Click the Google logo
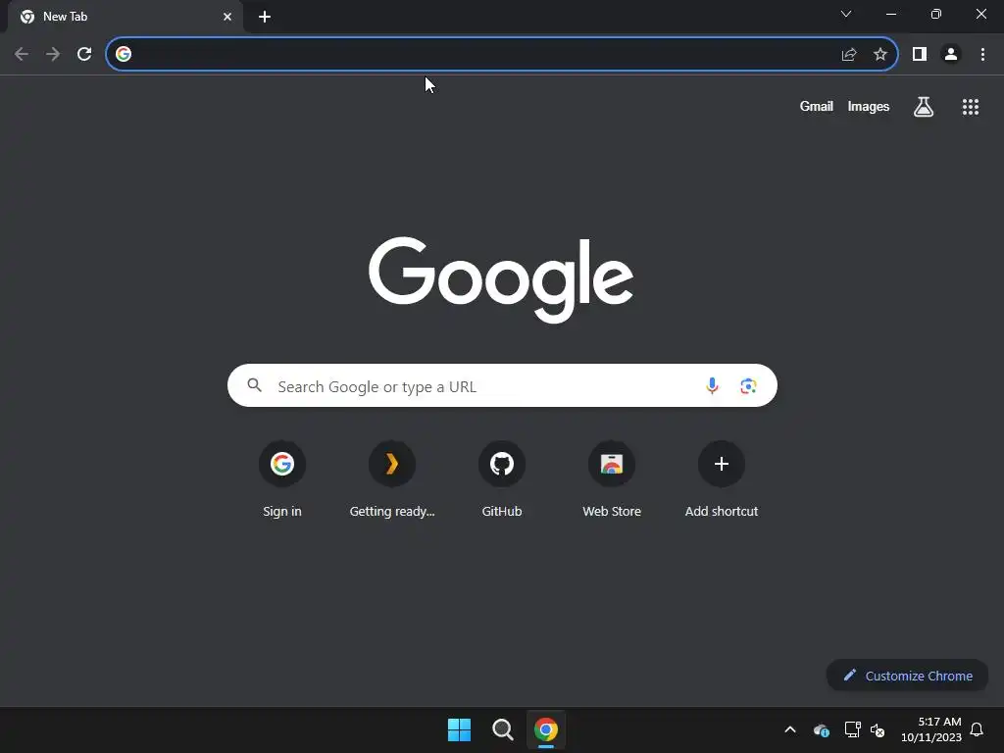 [x=501, y=279]
